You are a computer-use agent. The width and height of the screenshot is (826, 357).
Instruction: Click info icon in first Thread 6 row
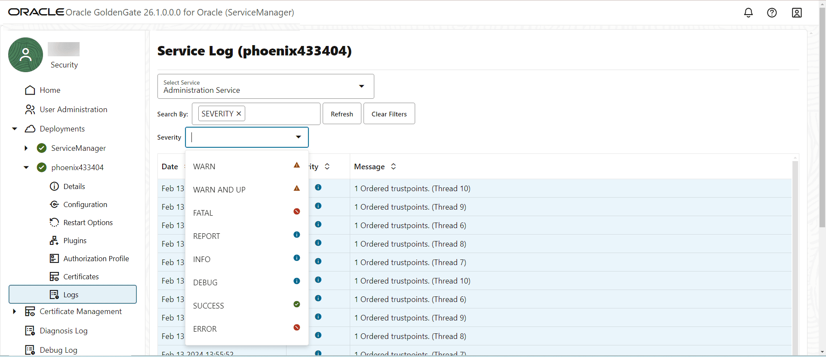pyautogui.click(x=318, y=224)
